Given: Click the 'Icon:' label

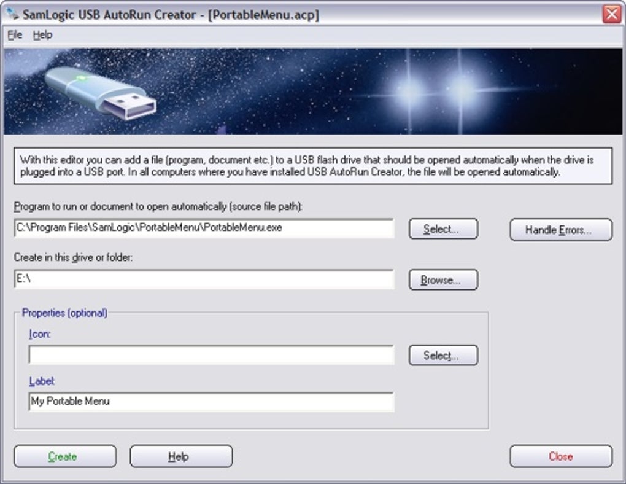Looking at the screenshot, I should click(40, 334).
